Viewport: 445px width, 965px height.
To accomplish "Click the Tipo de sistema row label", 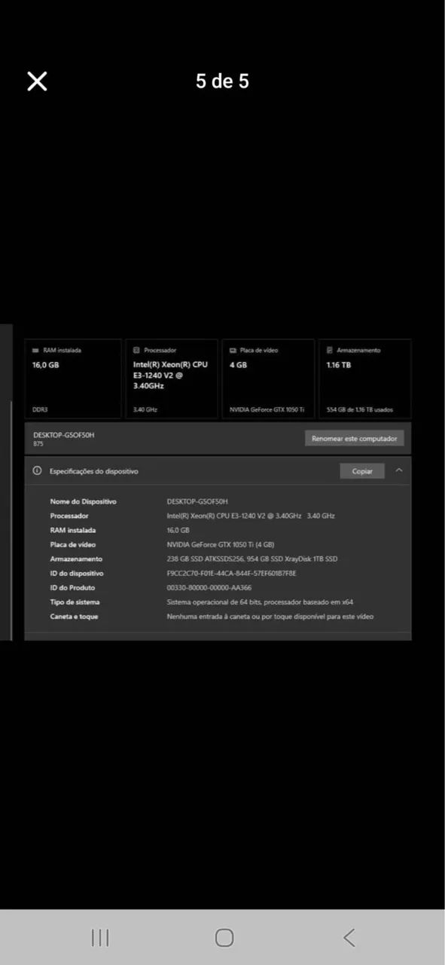I will tap(75, 602).
